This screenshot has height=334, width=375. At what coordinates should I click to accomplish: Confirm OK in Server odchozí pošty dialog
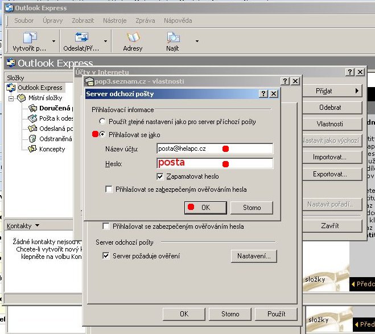pyautogui.click(x=205, y=208)
